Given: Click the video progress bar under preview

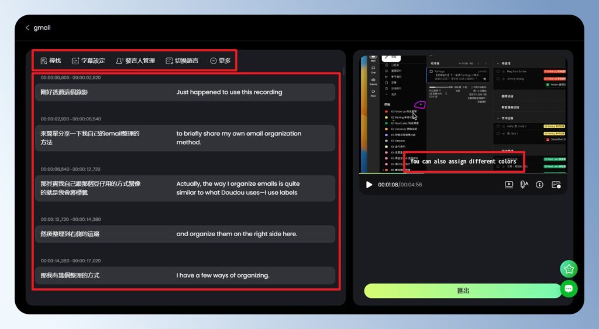Looking at the screenshot, I should click(462, 173).
